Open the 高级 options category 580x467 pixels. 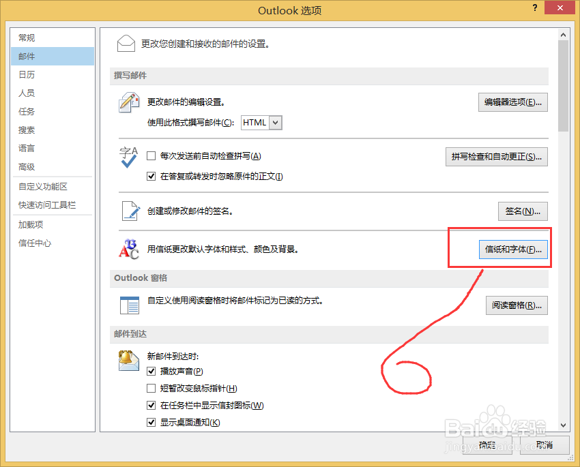pyautogui.click(x=53, y=166)
